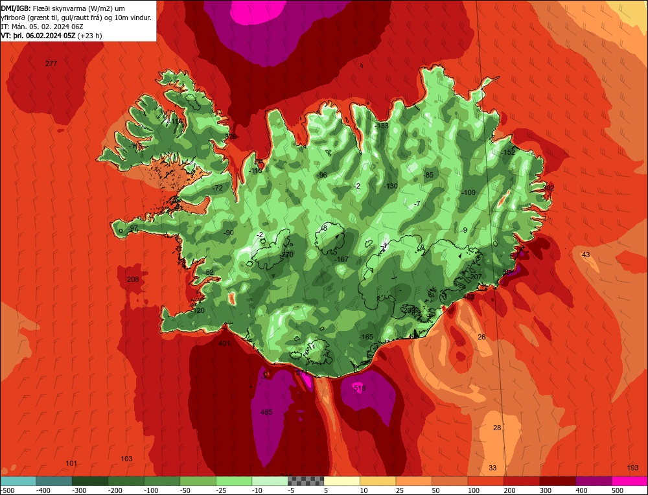This screenshot has width=648, height=495.
Task: Click the '-25' label on the legend
Action: (222, 490)
